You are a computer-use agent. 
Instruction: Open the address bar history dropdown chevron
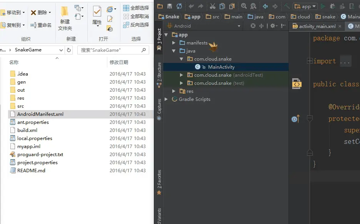[61, 50]
